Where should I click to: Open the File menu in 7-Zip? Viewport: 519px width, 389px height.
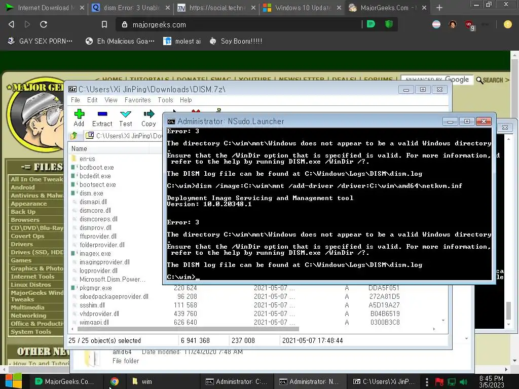pyautogui.click(x=75, y=100)
